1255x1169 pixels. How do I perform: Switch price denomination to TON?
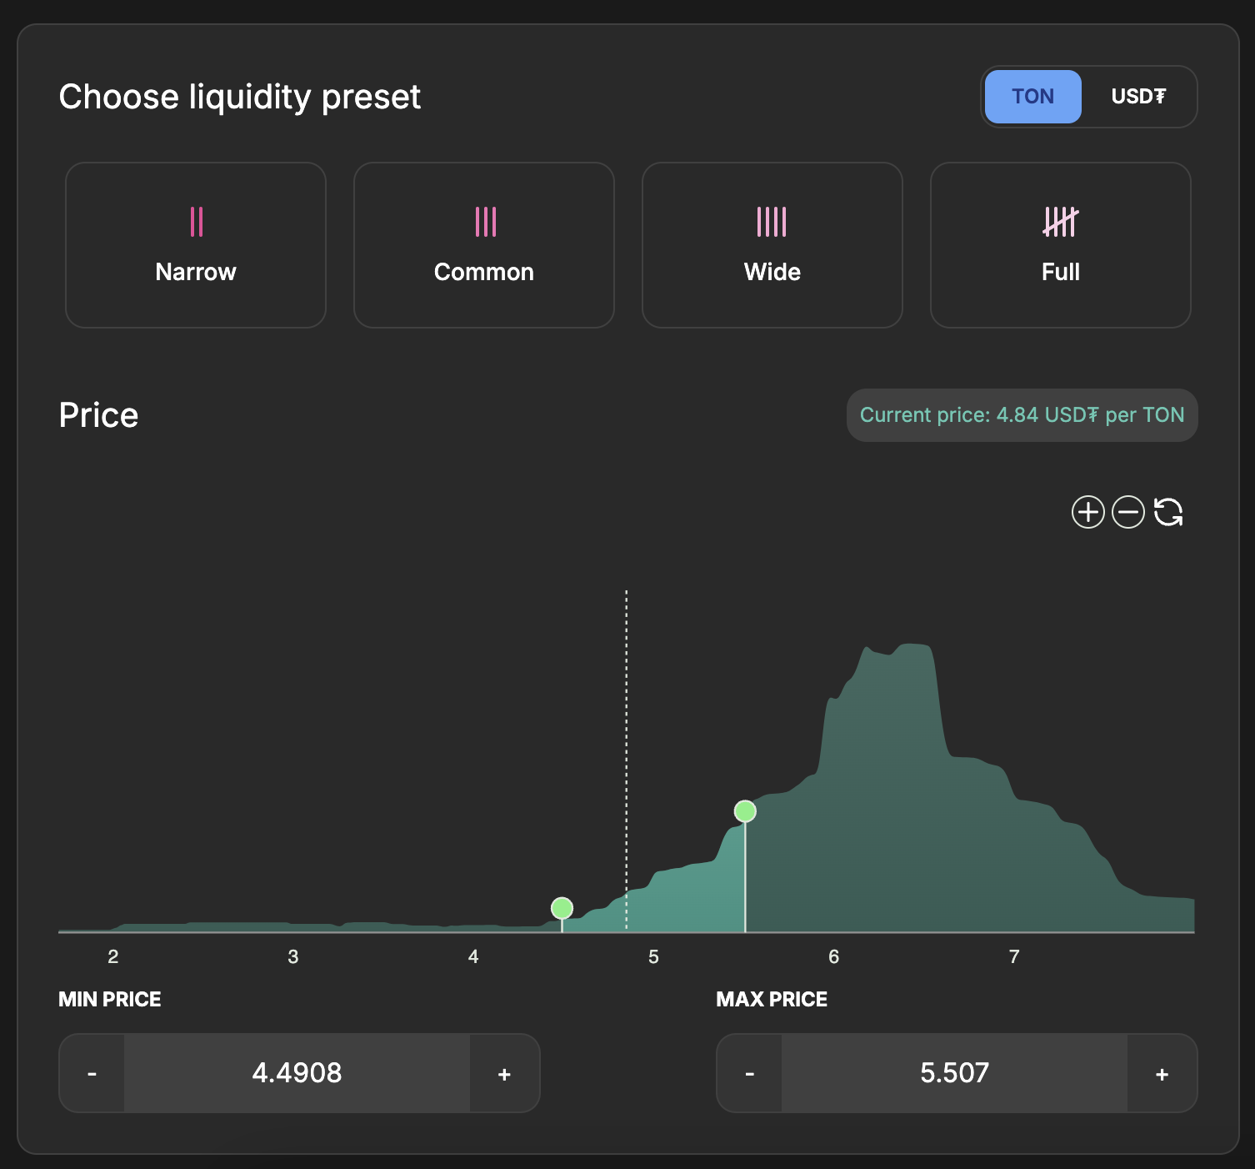pyautogui.click(x=1032, y=97)
